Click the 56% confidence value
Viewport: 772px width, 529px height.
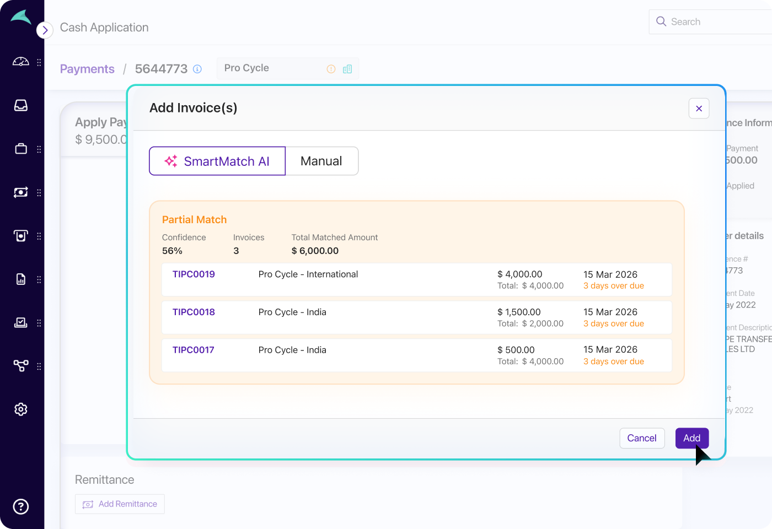[x=172, y=251]
